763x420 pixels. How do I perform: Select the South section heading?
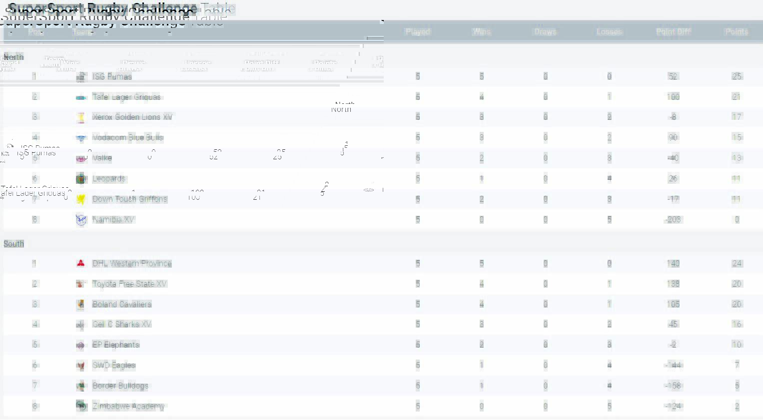point(14,244)
